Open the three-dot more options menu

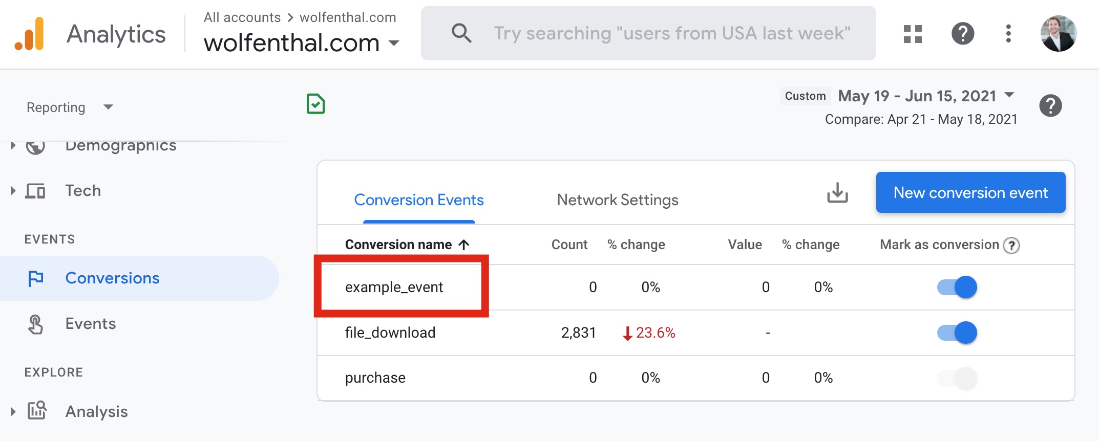(1008, 34)
